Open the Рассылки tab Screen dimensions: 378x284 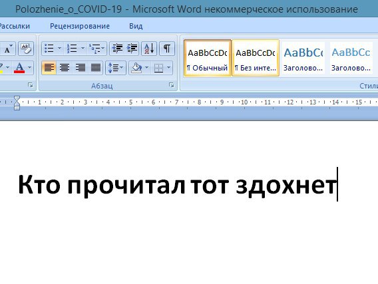pos(15,26)
